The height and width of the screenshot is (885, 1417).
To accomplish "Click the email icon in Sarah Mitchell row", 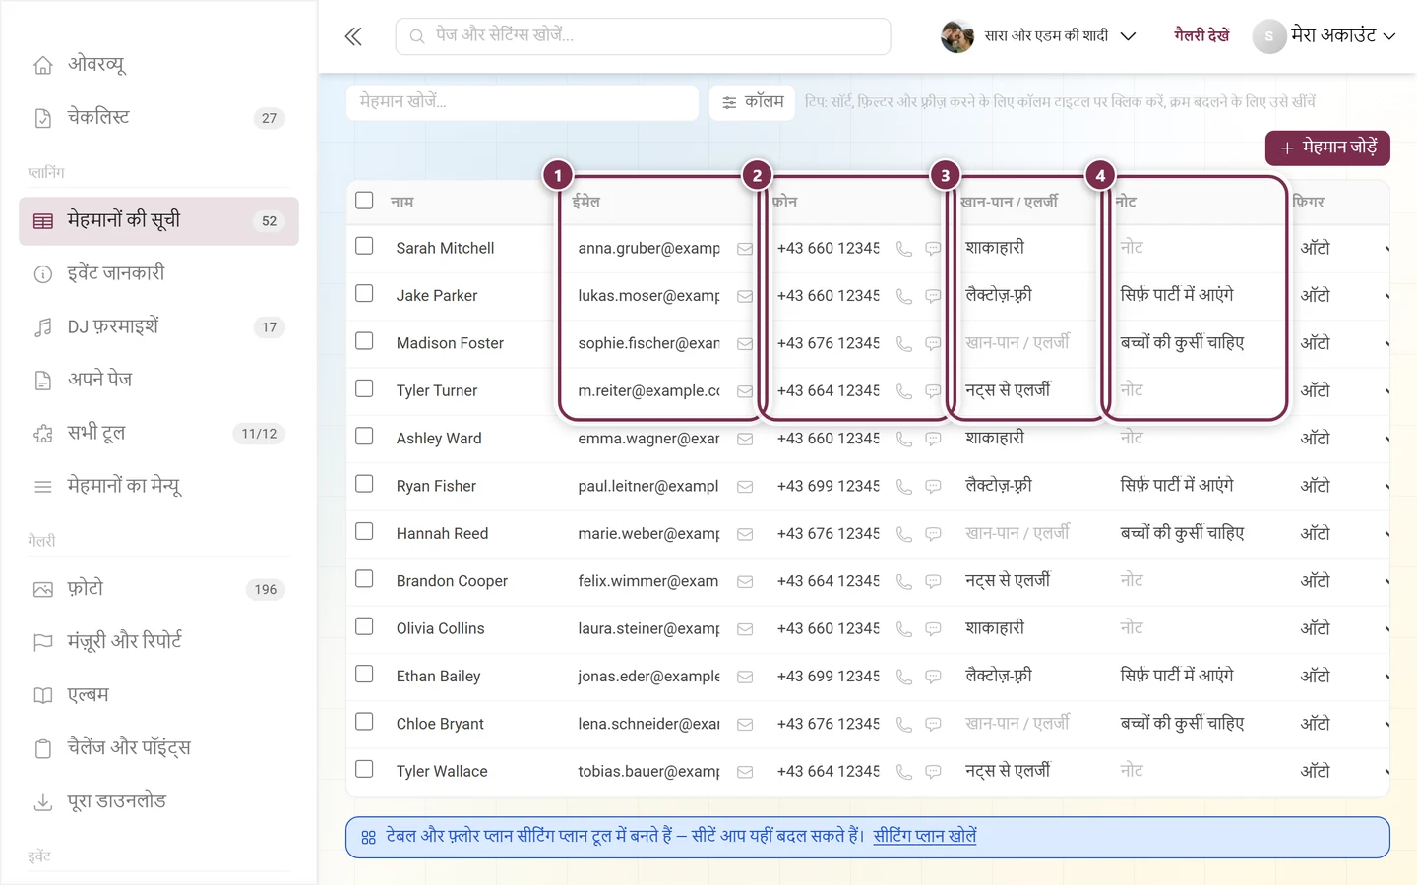I will pos(745,249).
